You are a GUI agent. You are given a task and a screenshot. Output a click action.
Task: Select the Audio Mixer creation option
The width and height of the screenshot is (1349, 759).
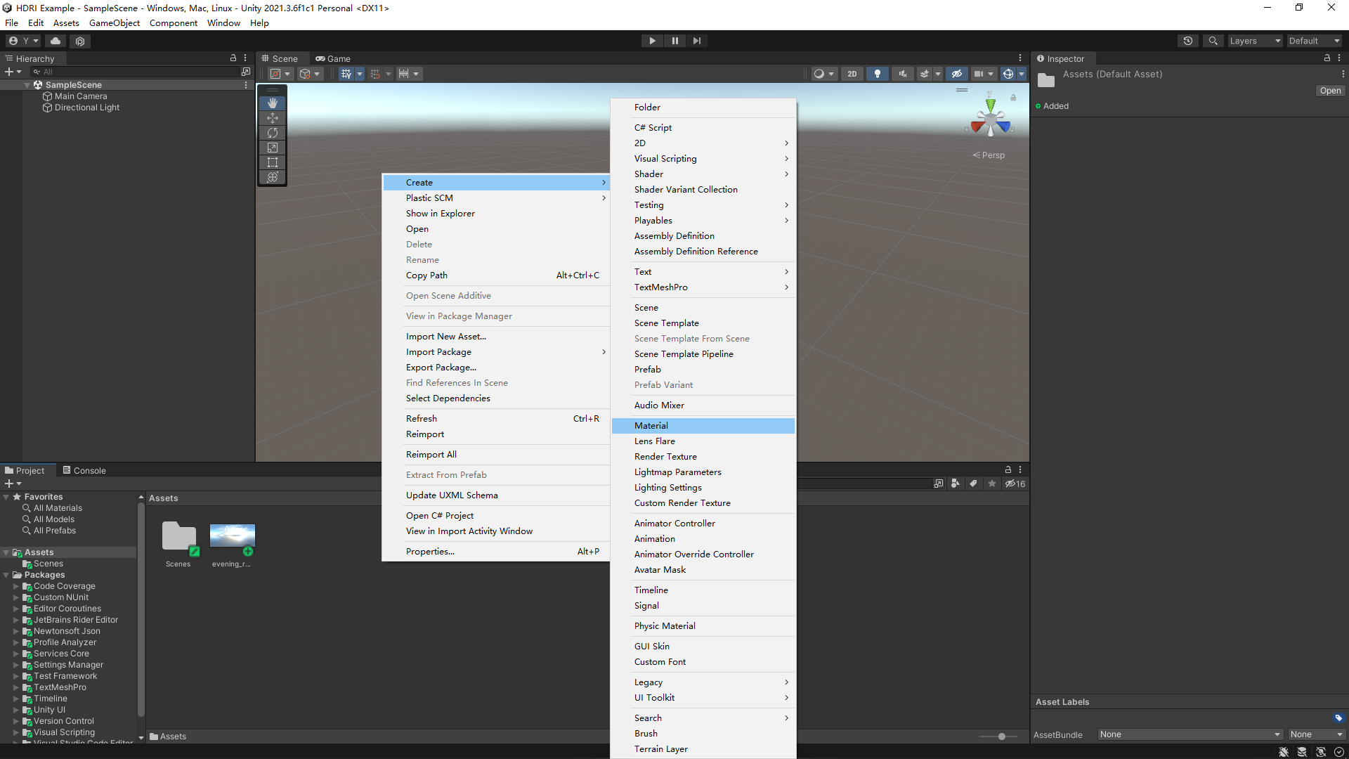(659, 405)
